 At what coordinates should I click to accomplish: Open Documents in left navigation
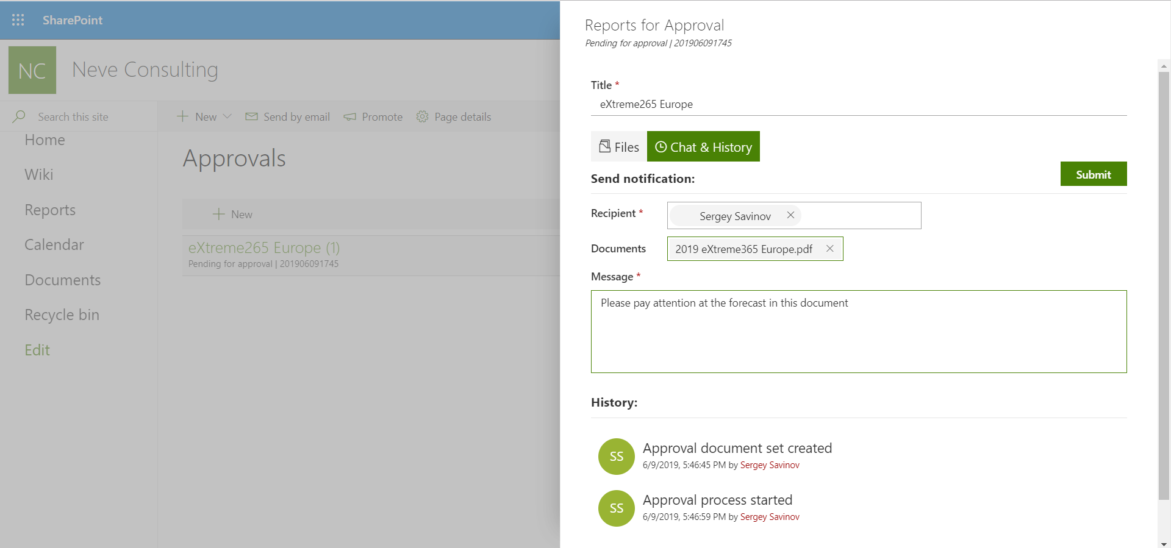(63, 280)
